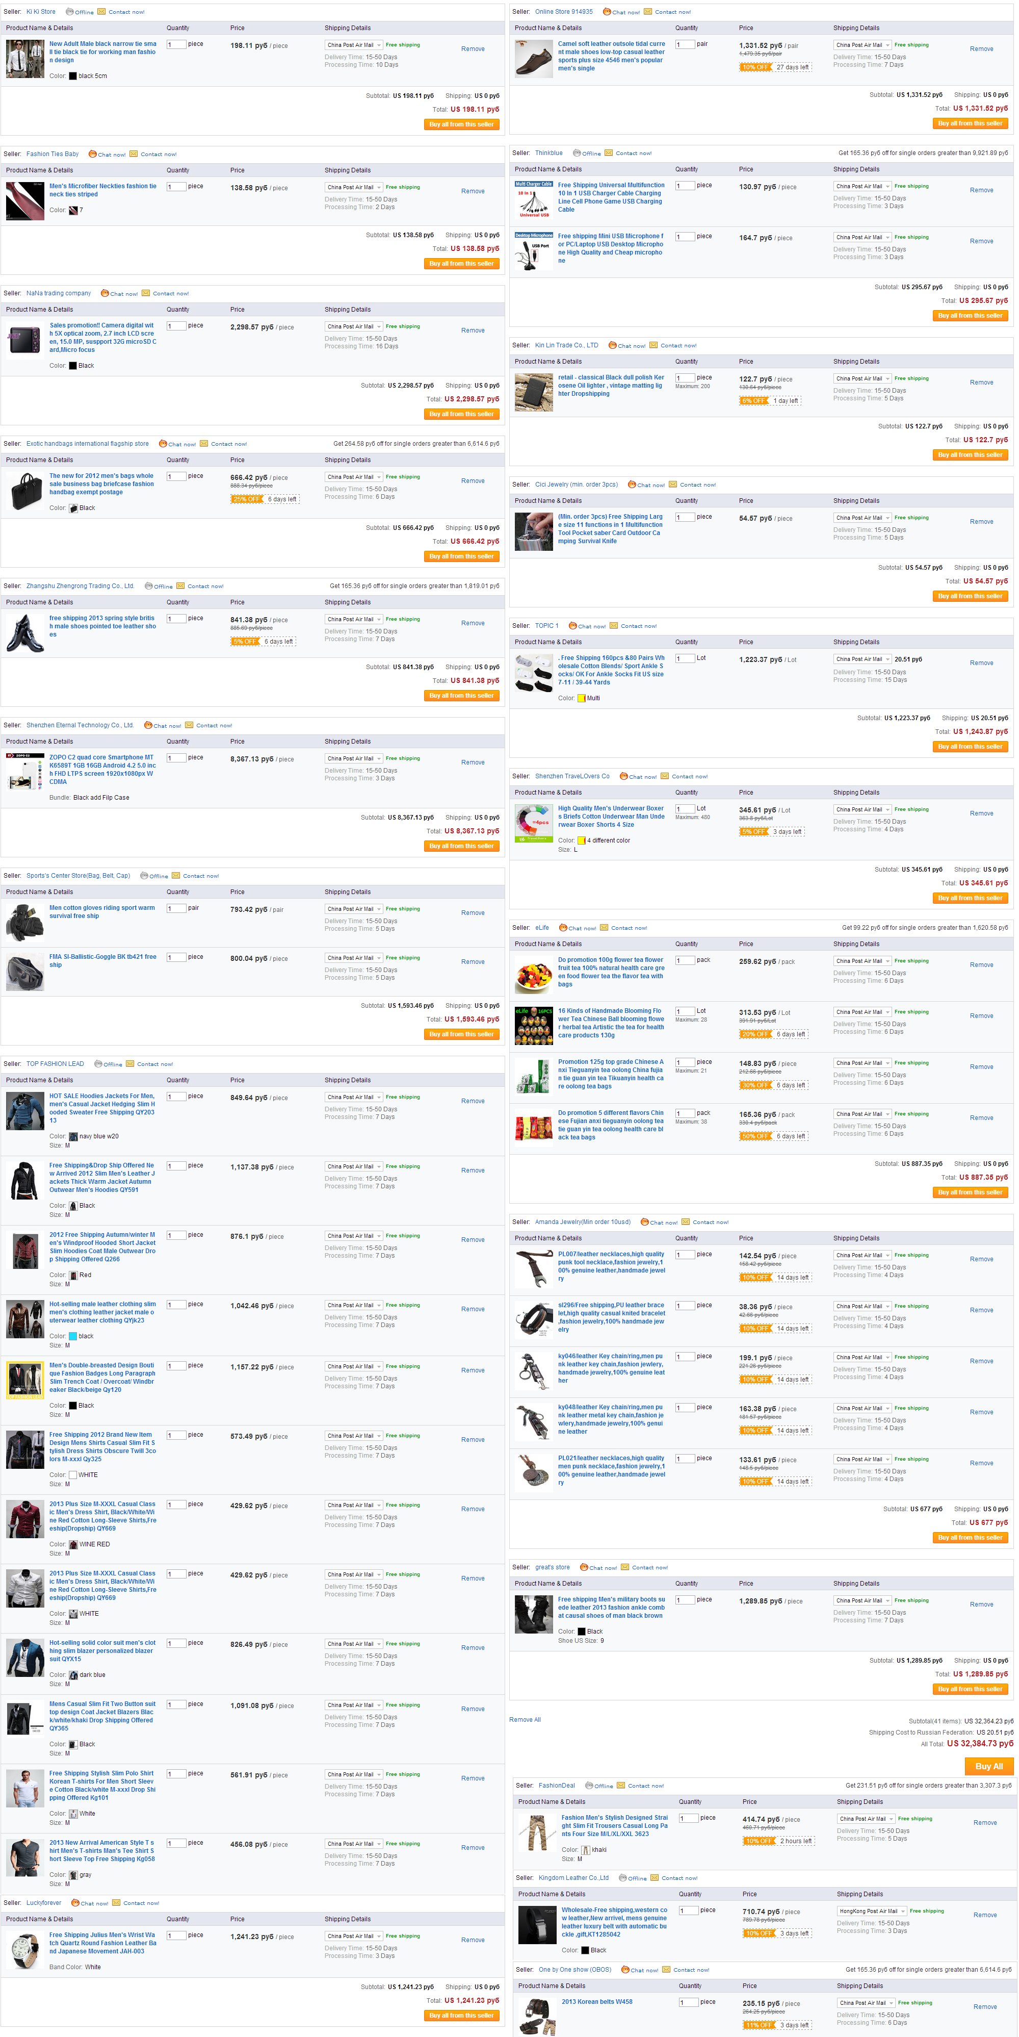Click the Remove All link
The width and height of the screenshot is (1019, 2037).
coord(525,1720)
